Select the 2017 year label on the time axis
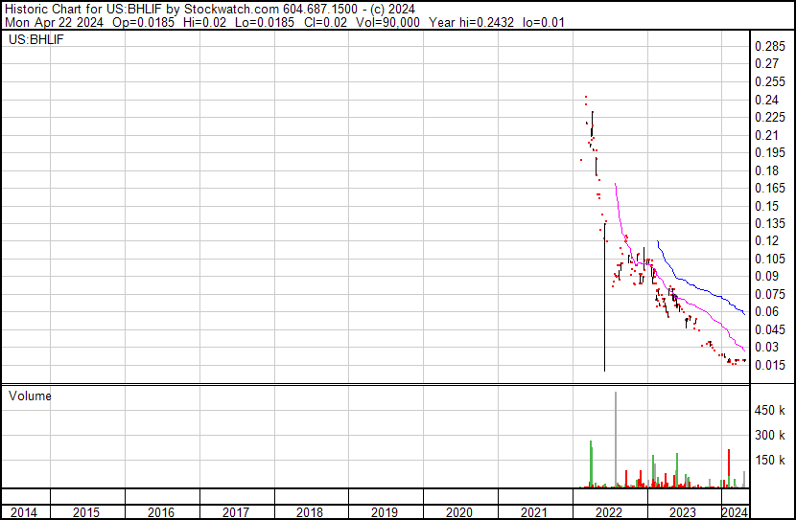 pos(236,512)
